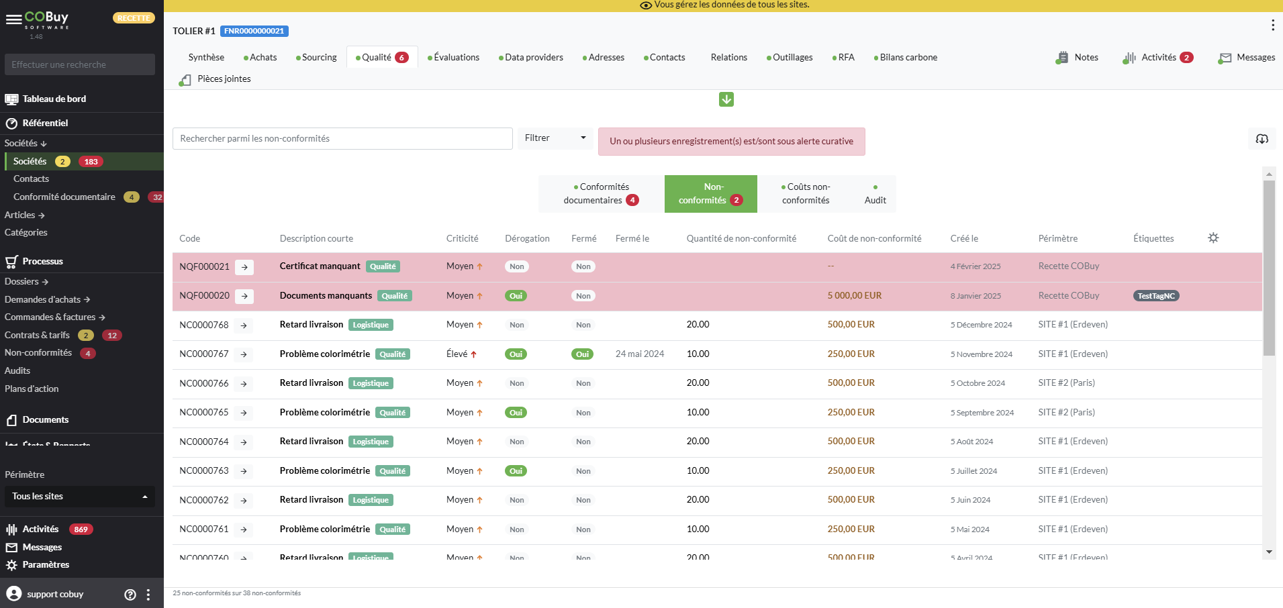Open Conformités documentaires sub-tab
This screenshot has height=608, width=1283.
602,194
